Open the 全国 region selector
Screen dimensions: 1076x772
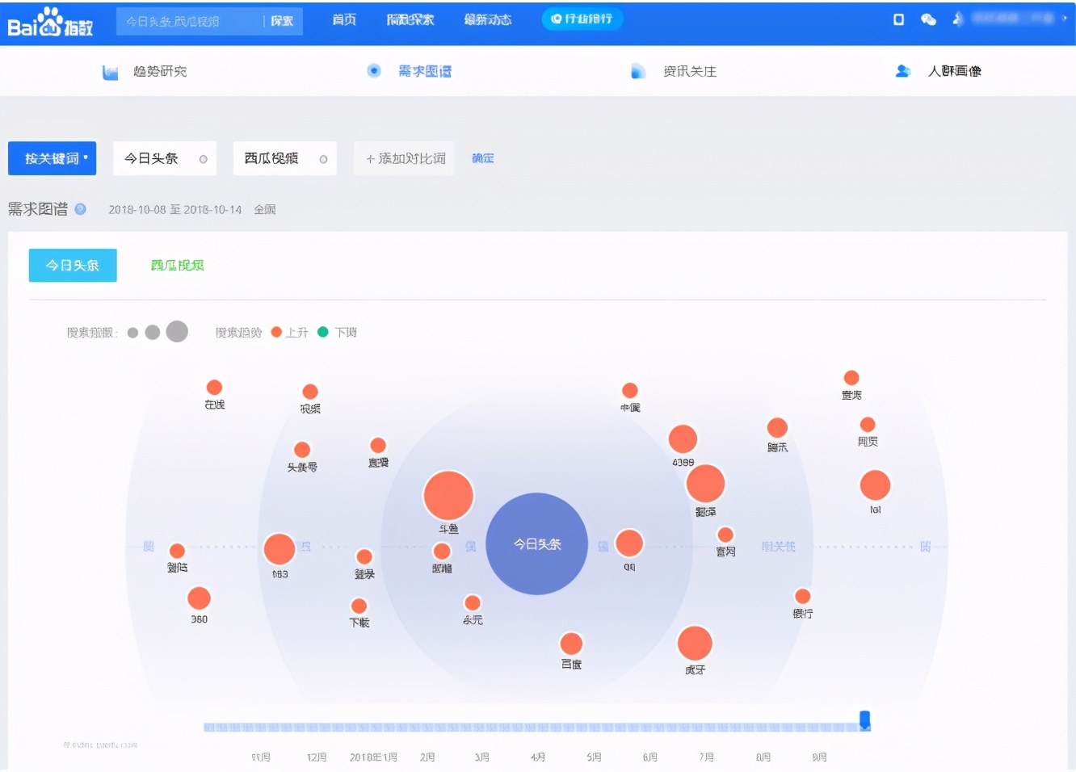click(x=265, y=210)
